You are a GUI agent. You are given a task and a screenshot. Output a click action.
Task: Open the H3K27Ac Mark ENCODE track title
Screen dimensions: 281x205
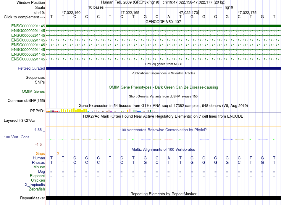163,116
